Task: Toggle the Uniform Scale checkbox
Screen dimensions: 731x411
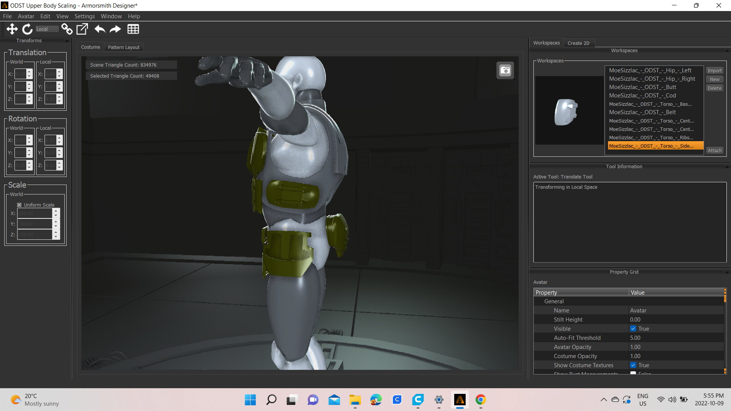Action: point(19,205)
